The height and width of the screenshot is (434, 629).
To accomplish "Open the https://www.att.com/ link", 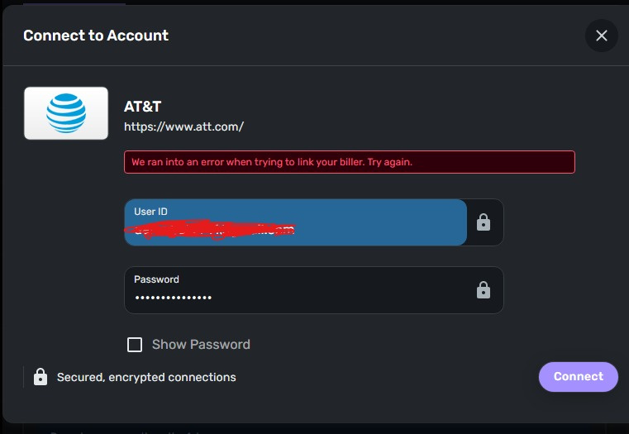I will coord(183,126).
